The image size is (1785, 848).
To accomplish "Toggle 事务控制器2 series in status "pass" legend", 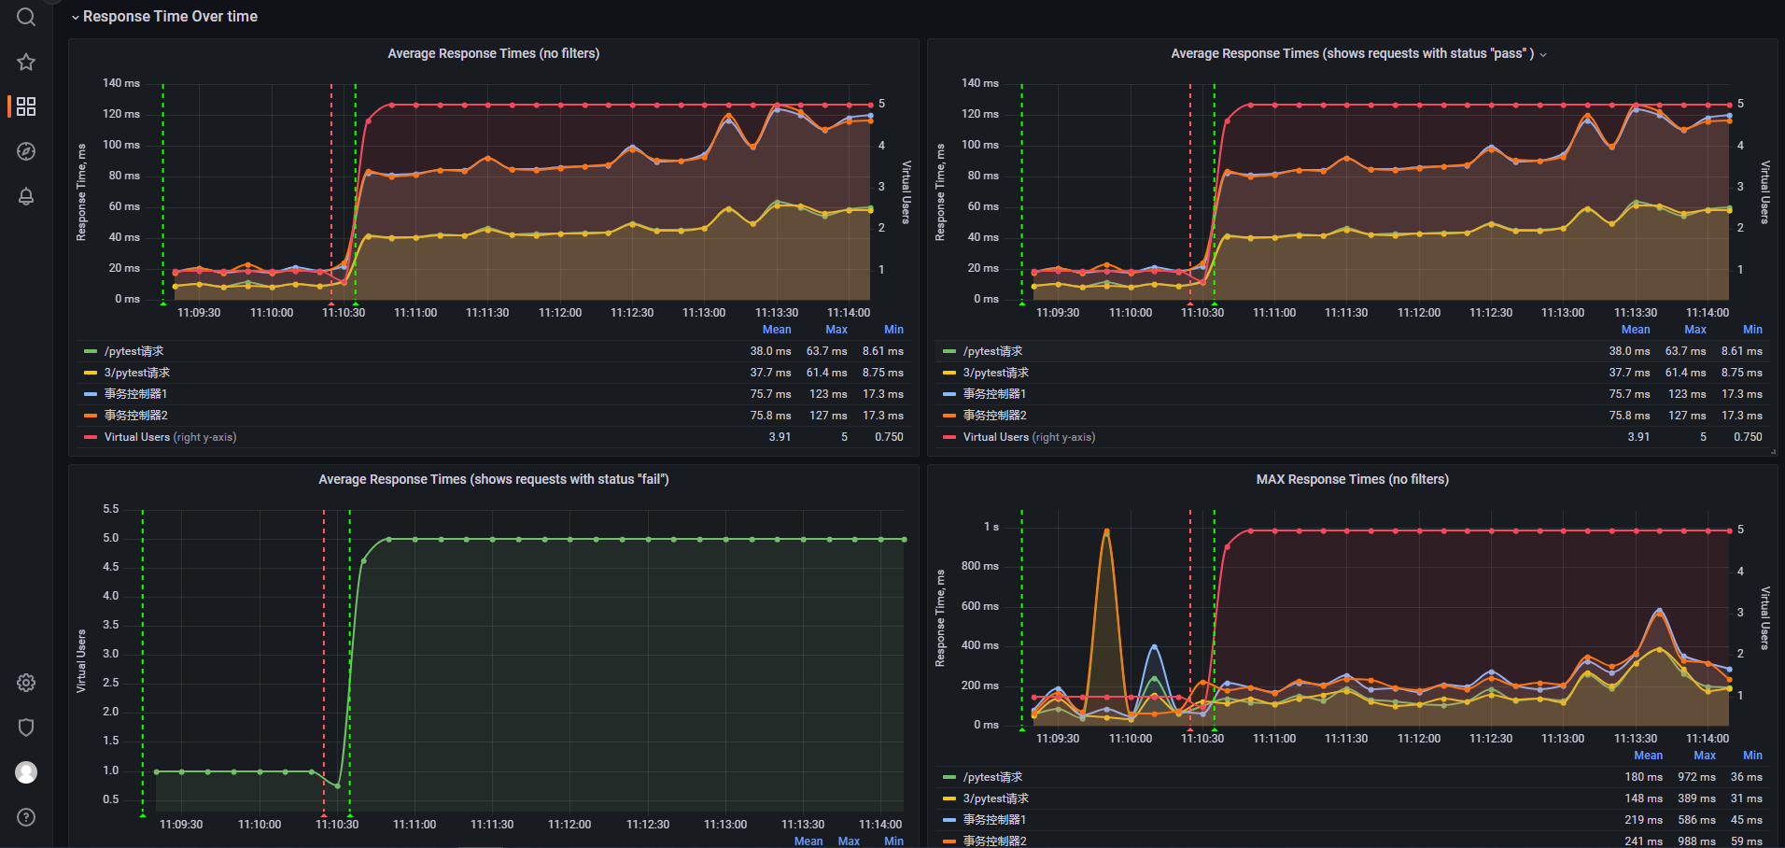I will [994, 416].
